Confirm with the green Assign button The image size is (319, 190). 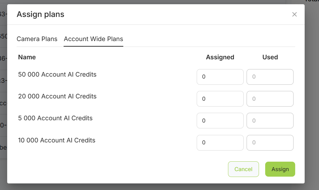click(x=280, y=169)
